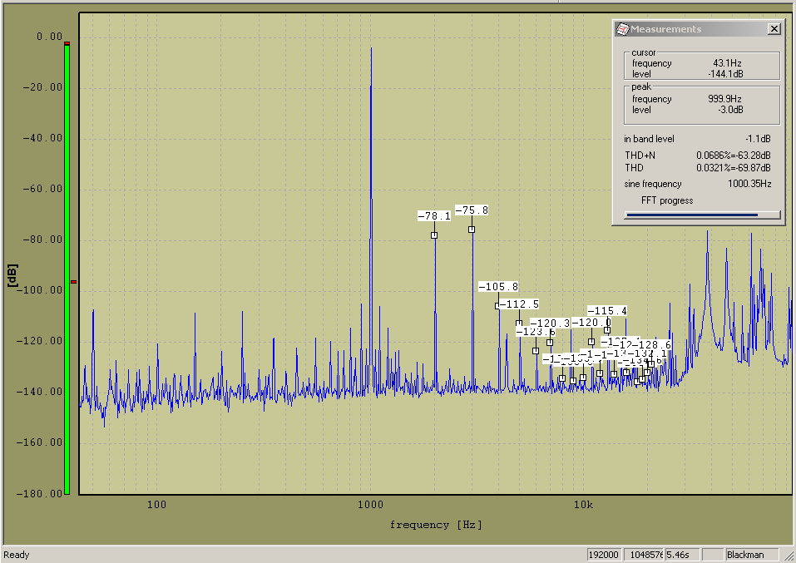Click the -123.6 harmonic marker square
This screenshot has width=796, height=563.
[536, 351]
